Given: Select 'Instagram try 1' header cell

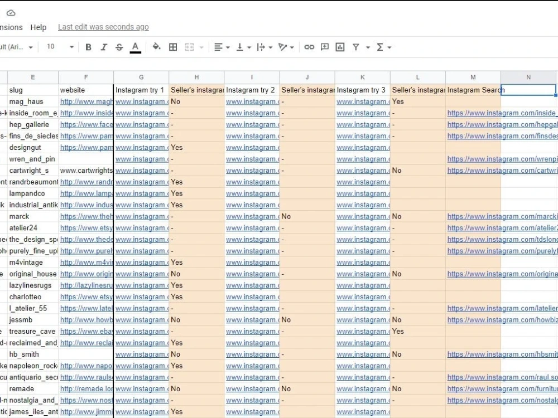Looking at the screenshot, I should point(141,90).
